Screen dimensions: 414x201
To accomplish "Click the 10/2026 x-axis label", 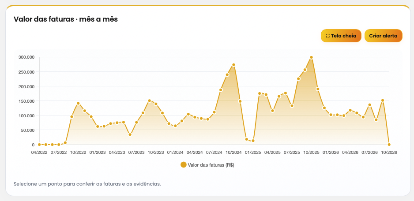I will pos(389,153).
